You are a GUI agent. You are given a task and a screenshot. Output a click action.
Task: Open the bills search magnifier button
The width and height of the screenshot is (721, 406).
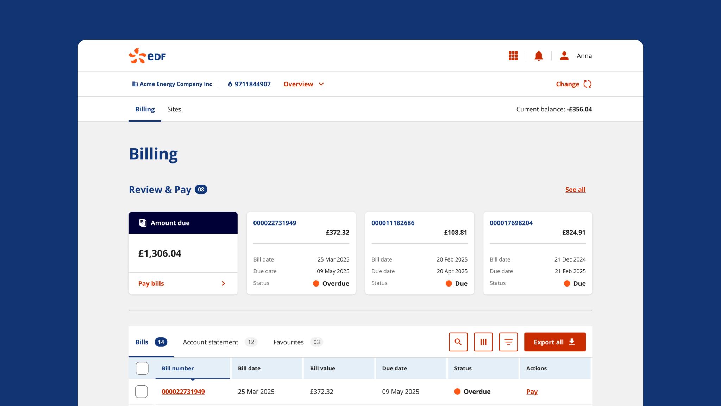[458, 342]
